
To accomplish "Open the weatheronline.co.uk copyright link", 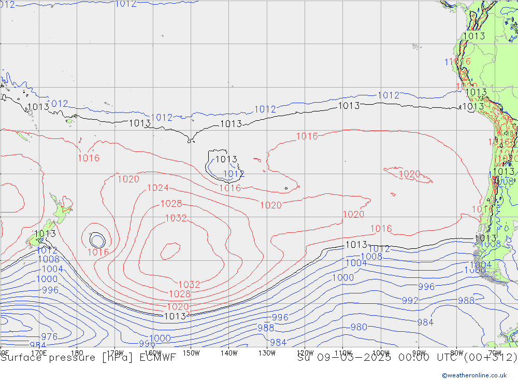I will (474, 375).
